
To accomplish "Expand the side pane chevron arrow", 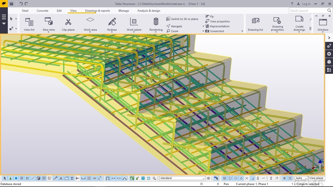I will point(329,38).
